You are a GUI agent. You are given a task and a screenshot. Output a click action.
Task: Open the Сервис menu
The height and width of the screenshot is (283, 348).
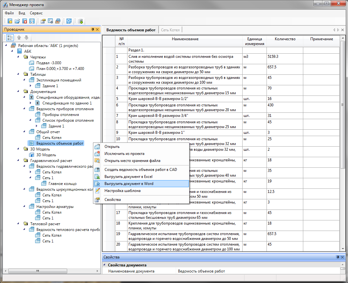point(36,13)
